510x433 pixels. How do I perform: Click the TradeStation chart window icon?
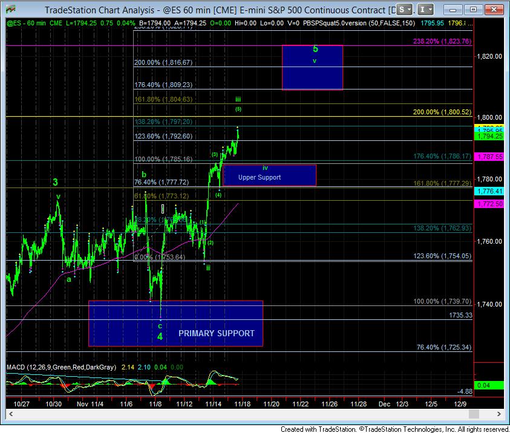(10, 10)
